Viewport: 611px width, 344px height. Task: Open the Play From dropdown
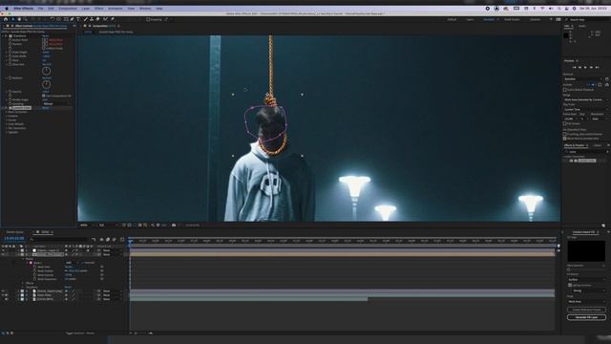coord(585,110)
